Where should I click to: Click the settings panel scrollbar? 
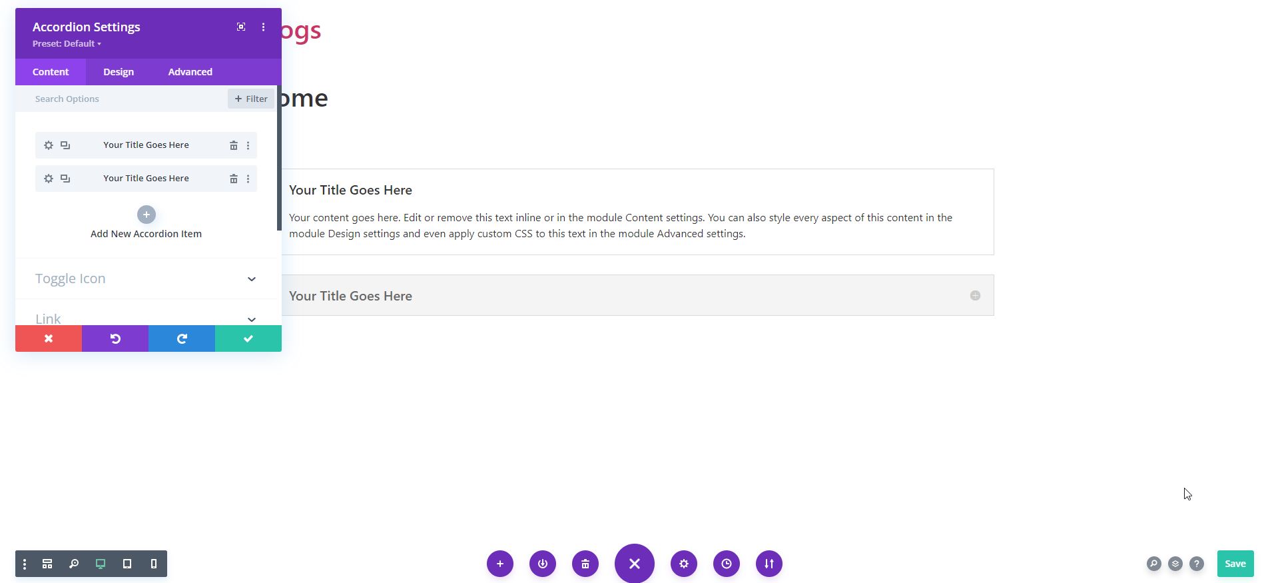pyautogui.click(x=279, y=158)
